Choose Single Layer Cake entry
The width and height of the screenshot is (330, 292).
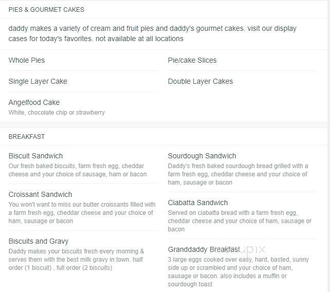[38, 81]
